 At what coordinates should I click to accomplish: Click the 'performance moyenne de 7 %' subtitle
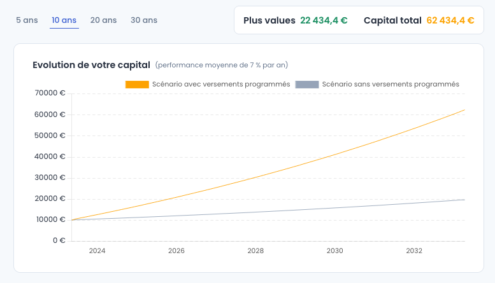[x=222, y=66]
